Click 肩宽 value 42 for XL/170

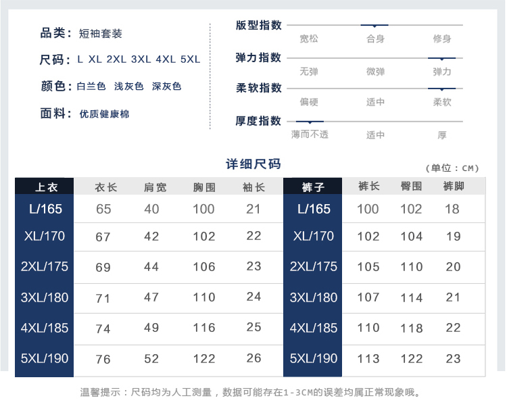[x=151, y=237]
